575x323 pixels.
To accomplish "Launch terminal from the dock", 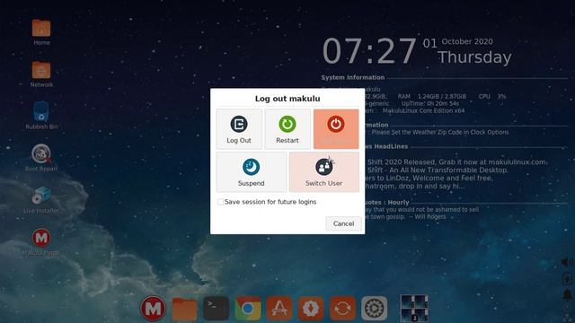I will (x=216, y=308).
